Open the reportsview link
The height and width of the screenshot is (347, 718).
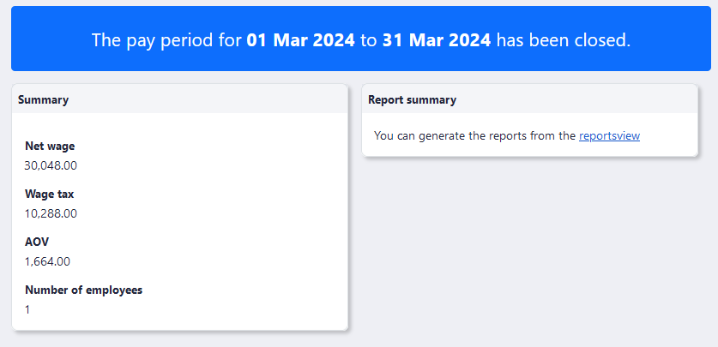(x=609, y=135)
